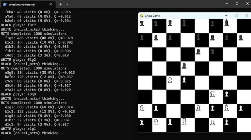Select the black queen on d8
Screen dimensions: 251x140
[x=184, y=23]
